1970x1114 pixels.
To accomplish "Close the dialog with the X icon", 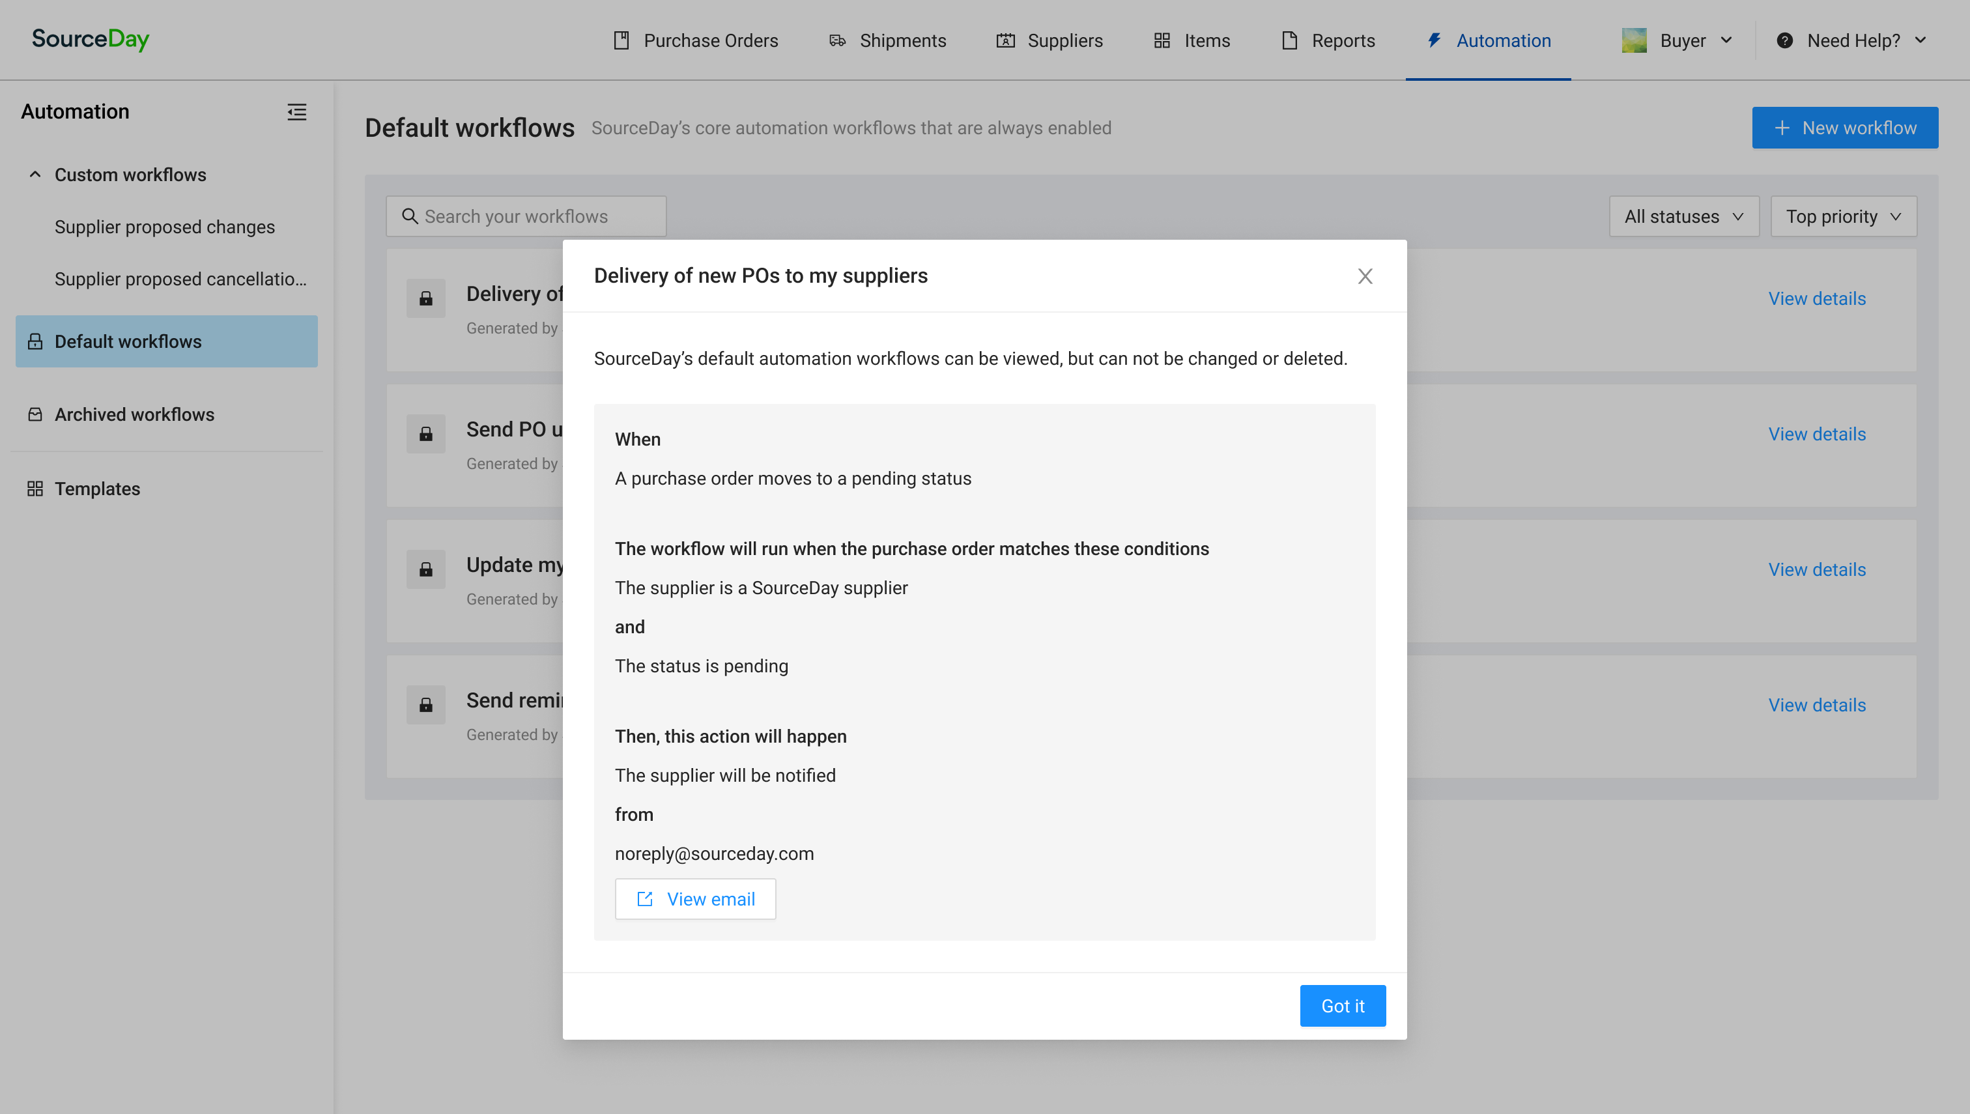I will pos(1365,276).
